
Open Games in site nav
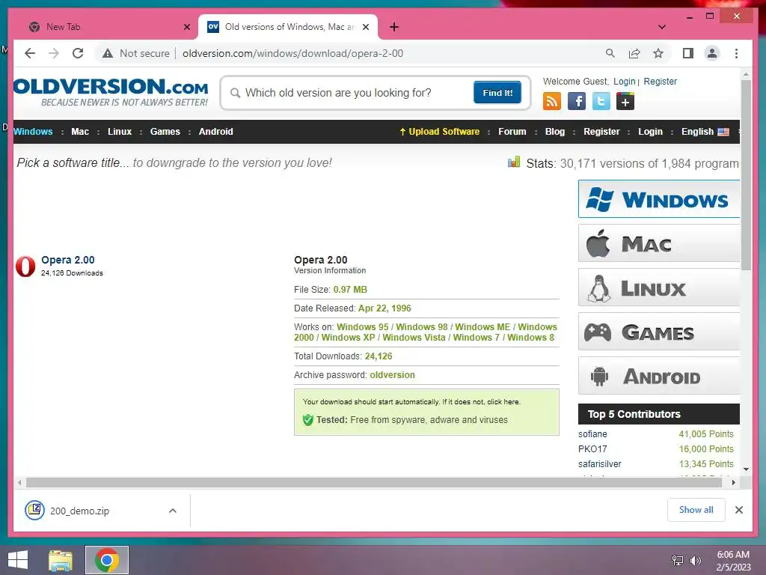pyautogui.click(x=165, y=132)
